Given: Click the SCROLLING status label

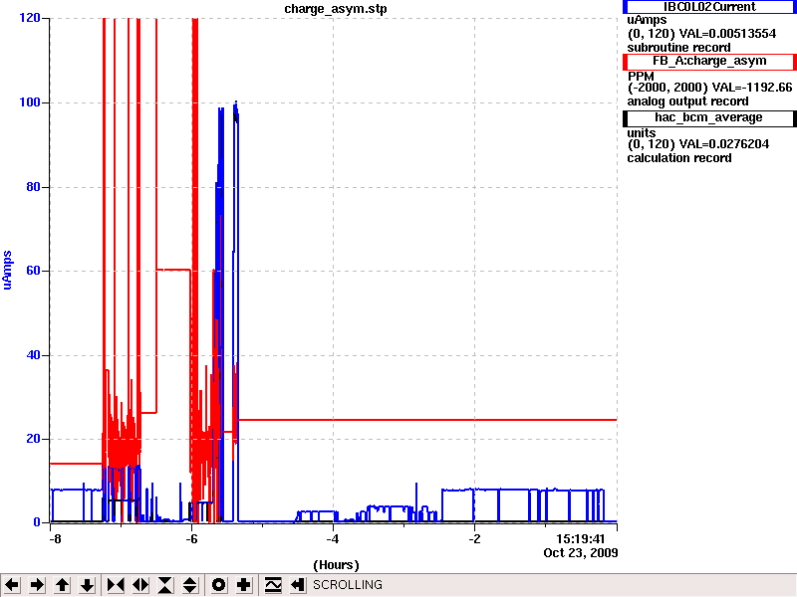Looking at the screenshot, I should pyautogui.click(x=347, y=585).
